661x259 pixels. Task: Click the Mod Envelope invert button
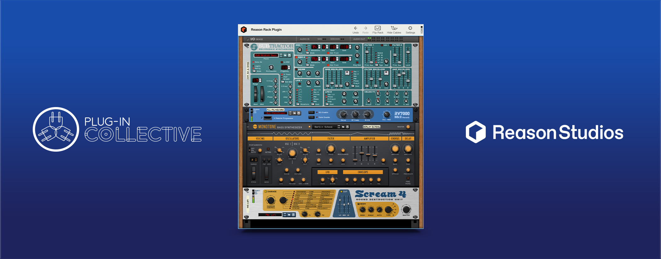[347, 73]
